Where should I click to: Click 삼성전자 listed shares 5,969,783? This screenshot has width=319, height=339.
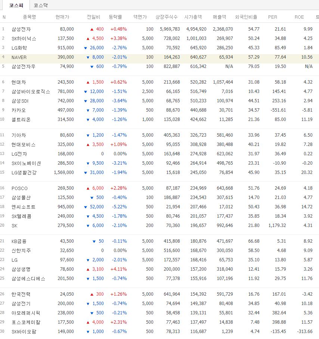coord(170,29)
